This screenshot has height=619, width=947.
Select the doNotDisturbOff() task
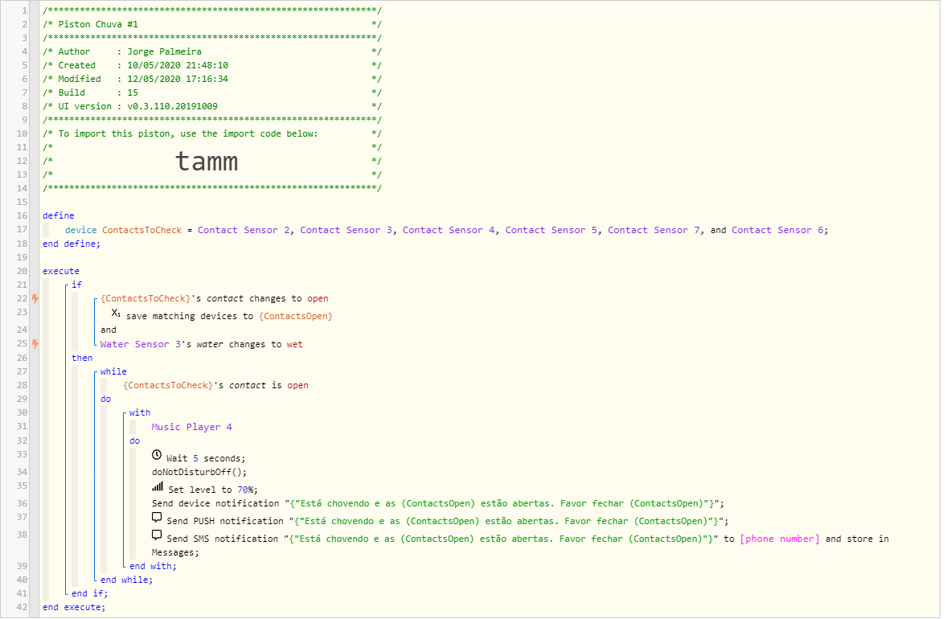(199, 472)
